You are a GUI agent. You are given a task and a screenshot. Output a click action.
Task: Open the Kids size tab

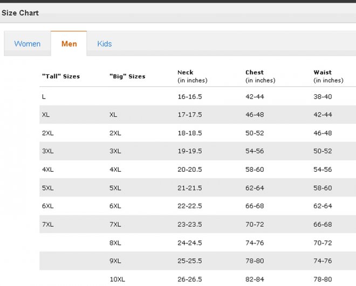click(105, 44)
